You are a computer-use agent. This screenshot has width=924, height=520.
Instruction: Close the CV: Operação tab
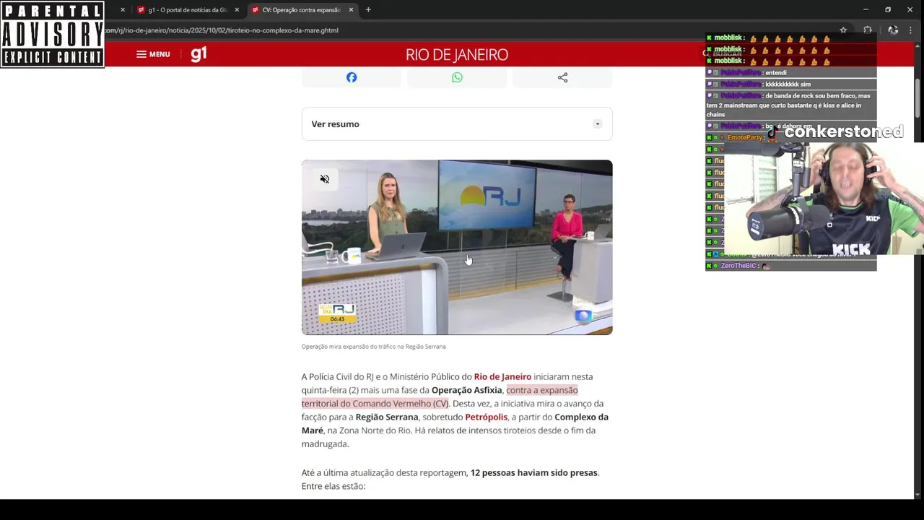point(352,10)
